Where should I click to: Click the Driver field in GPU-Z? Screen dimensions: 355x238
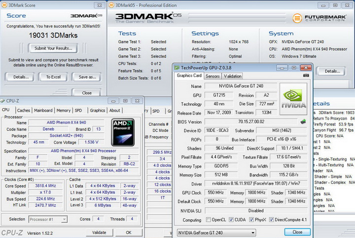click(256, 184)
